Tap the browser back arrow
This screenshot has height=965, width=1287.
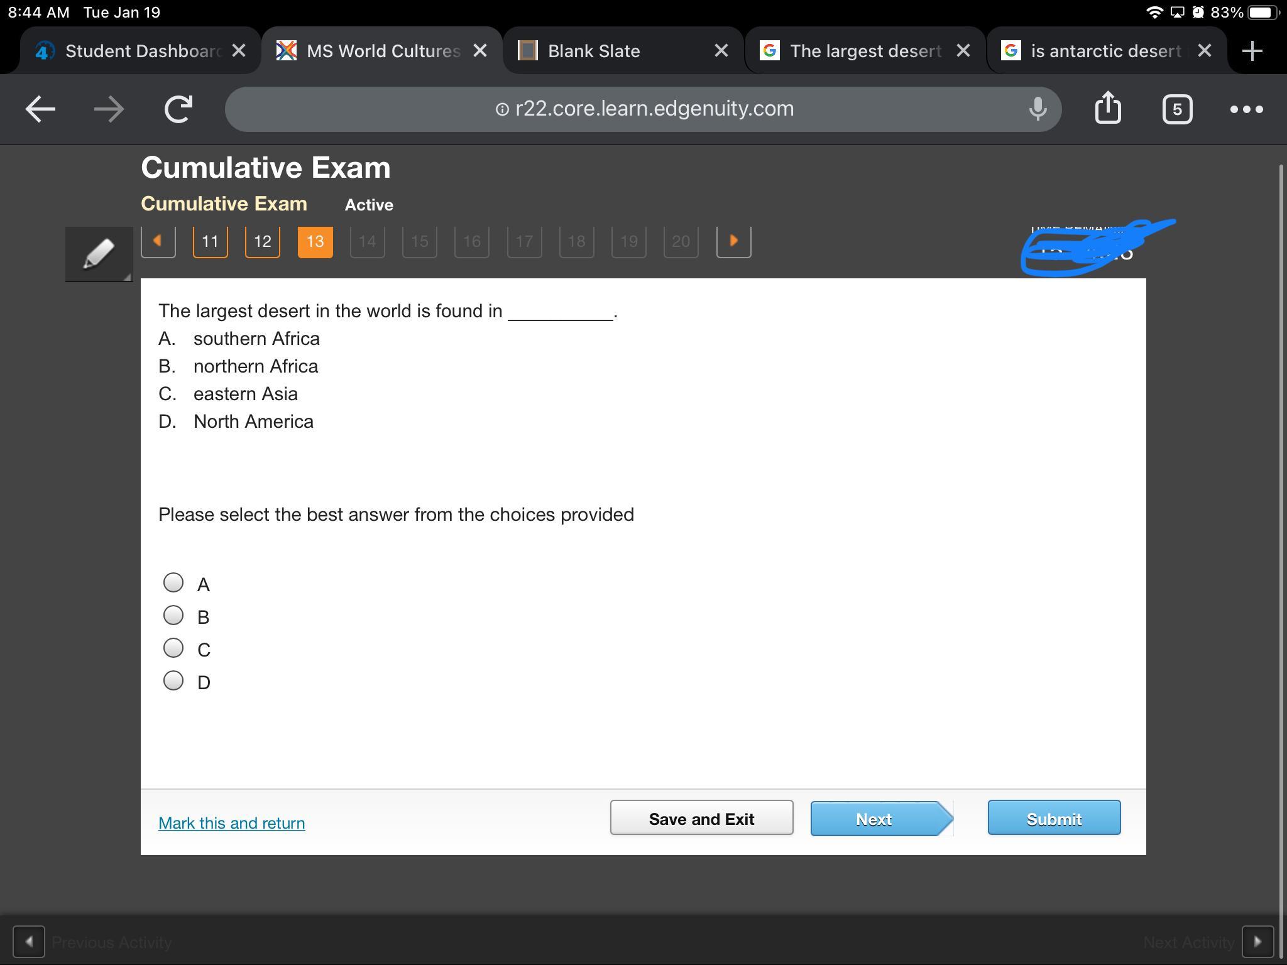(40, 109)
